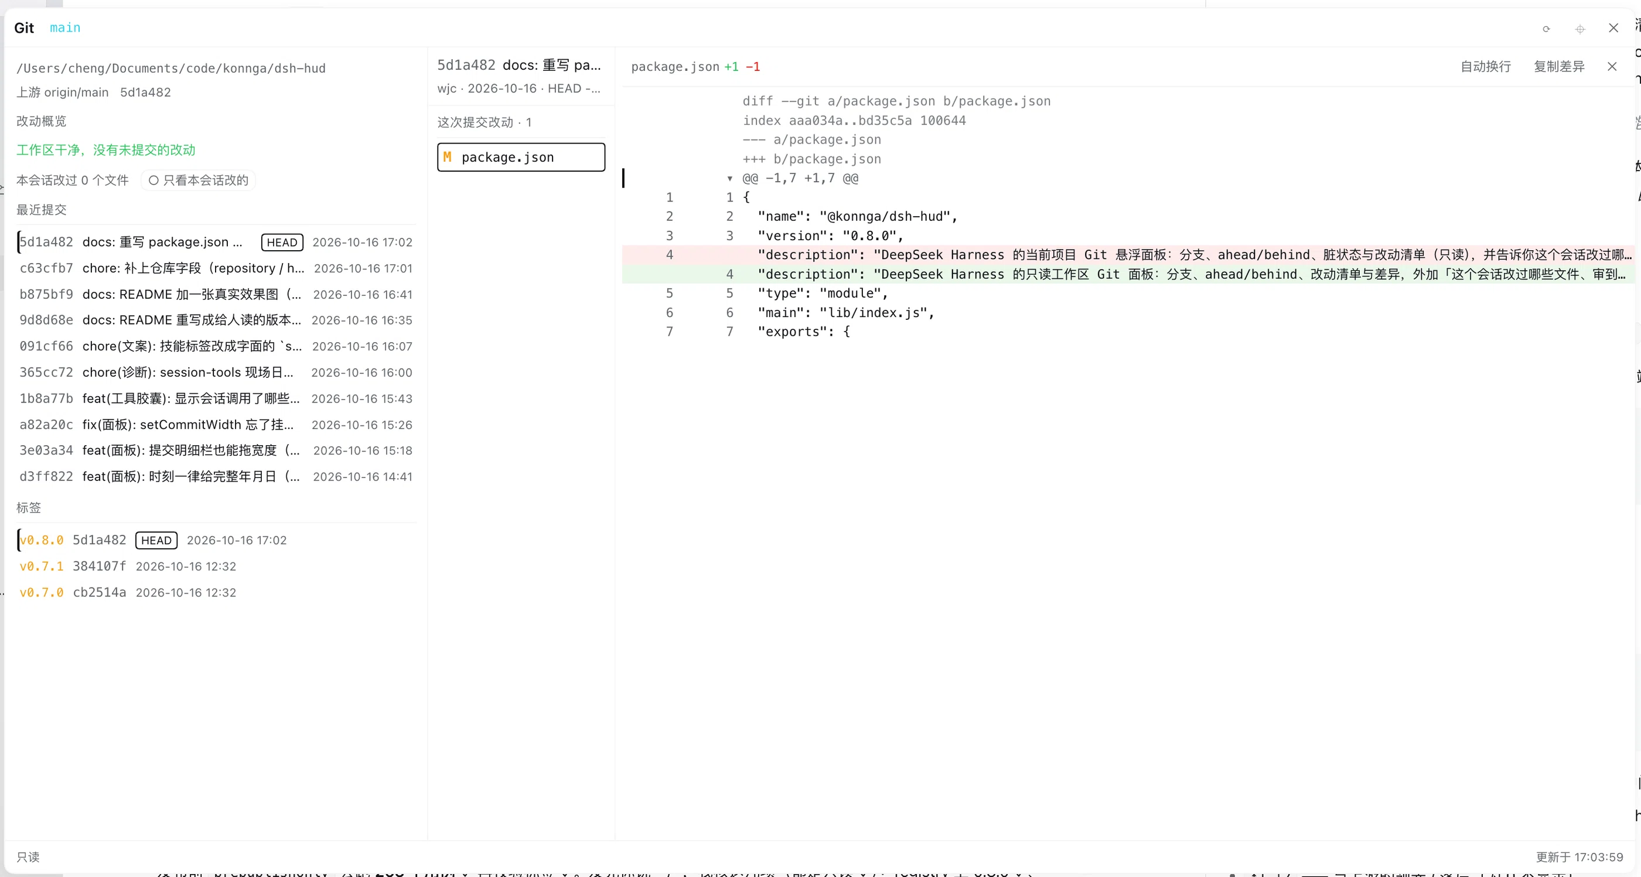The width and height of the screenshot is (1641, 877).
Task: Select the modified package.json file entry
Action: coord(521,158)
